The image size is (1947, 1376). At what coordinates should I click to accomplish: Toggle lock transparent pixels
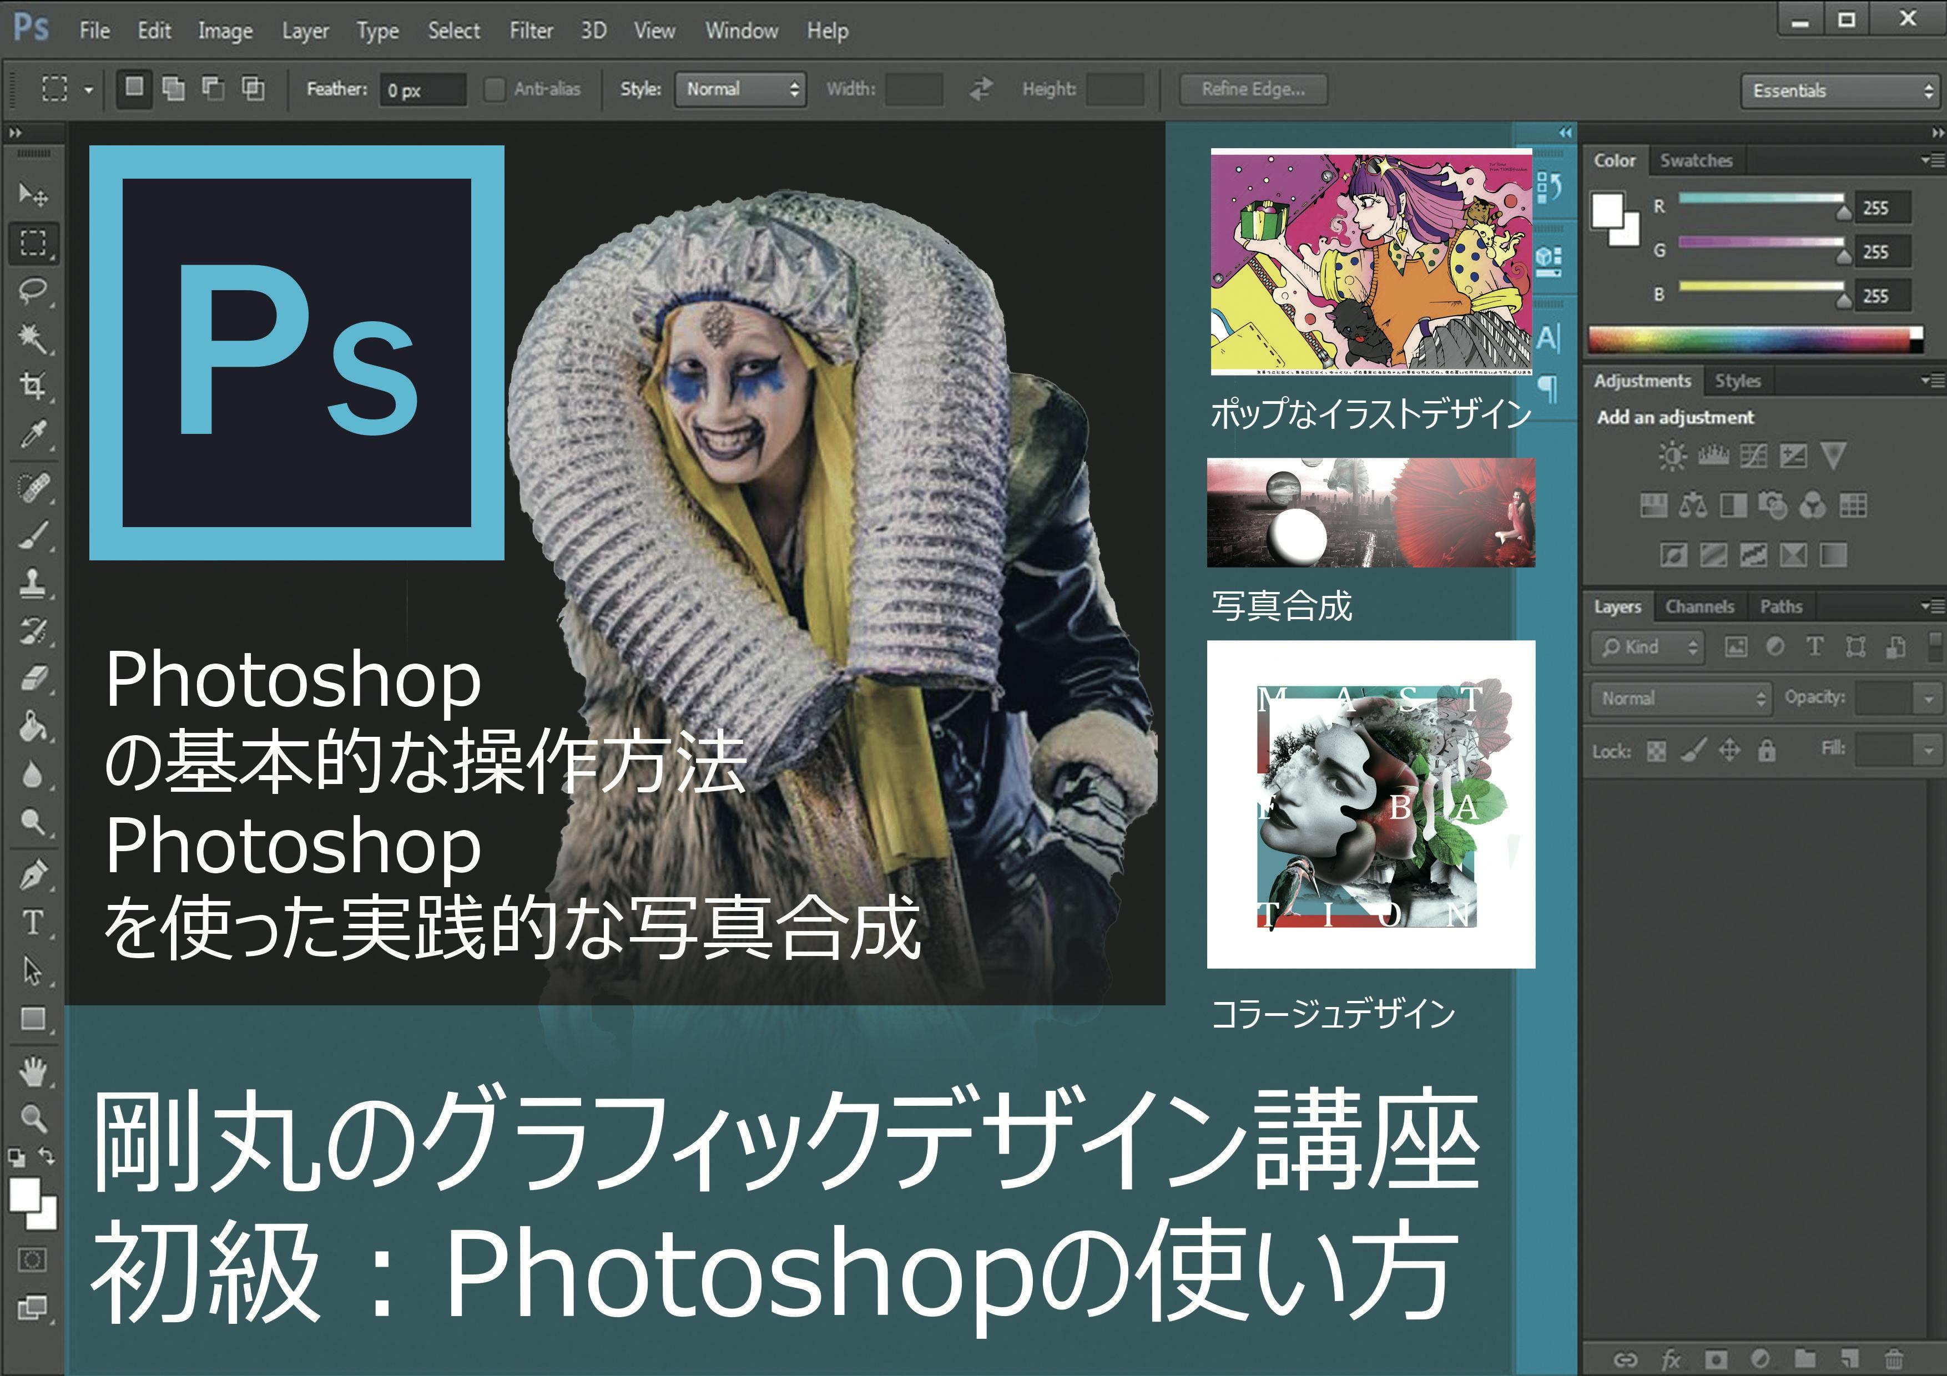pos(1656,751)
